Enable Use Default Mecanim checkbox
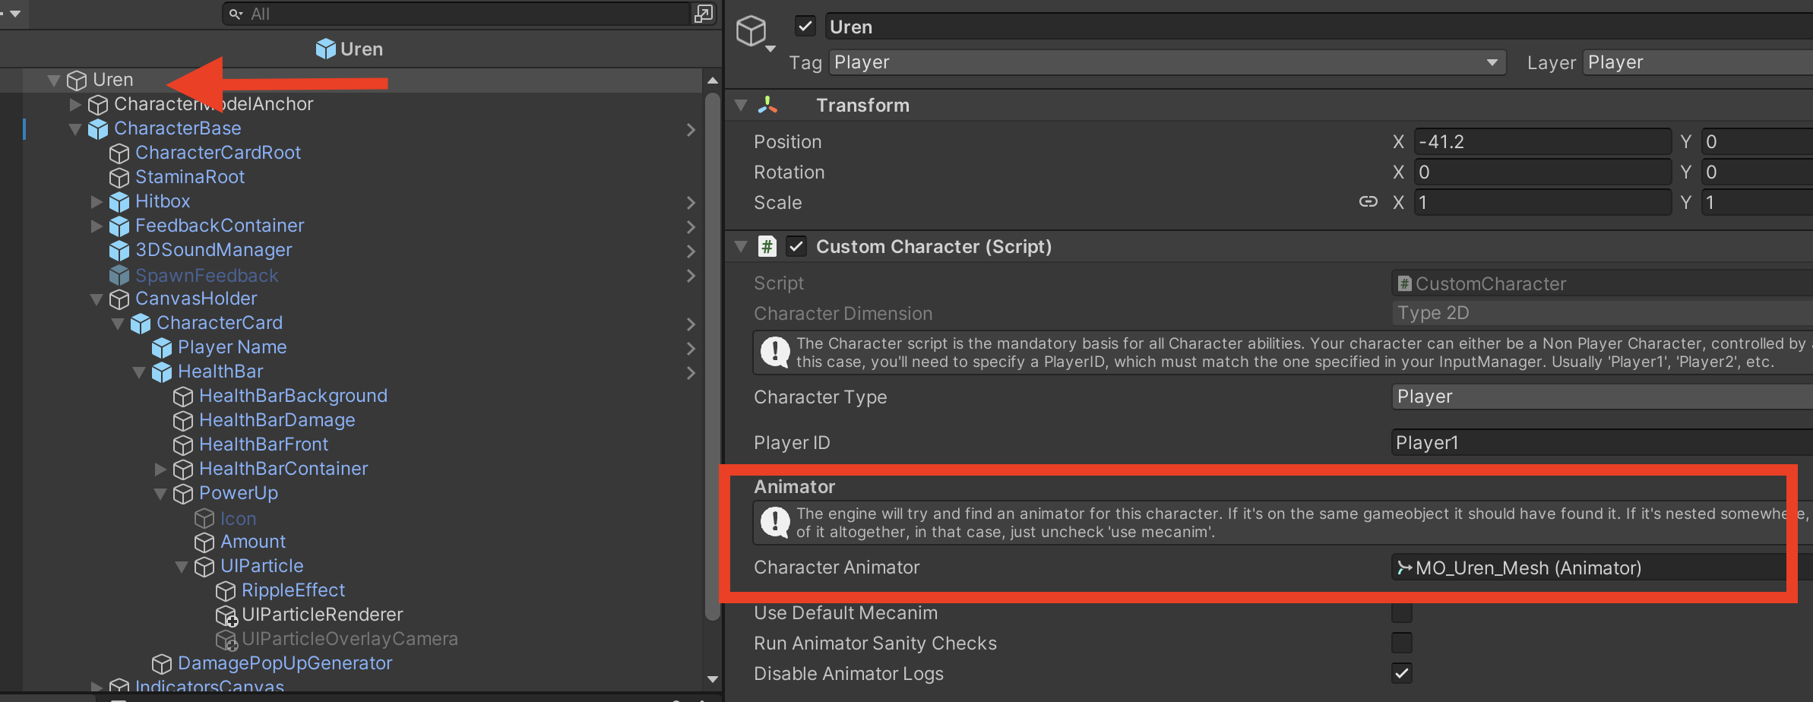Screen dimensions: 1813x702 [x=1401, y=613]
